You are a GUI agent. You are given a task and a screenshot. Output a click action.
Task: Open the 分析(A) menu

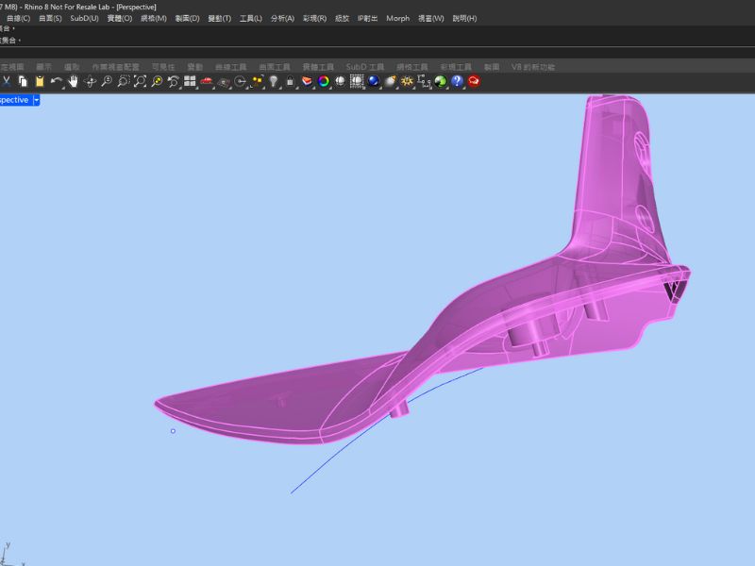[282, 18]
